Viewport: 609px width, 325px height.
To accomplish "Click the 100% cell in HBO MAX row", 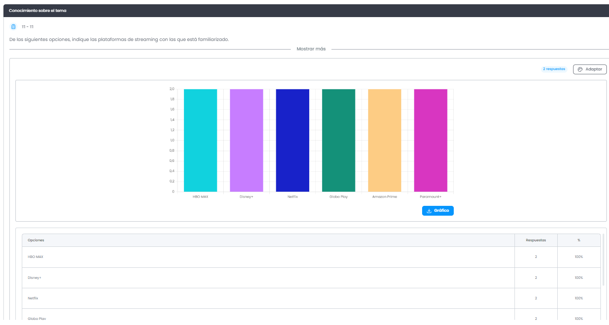I will 579,257.
